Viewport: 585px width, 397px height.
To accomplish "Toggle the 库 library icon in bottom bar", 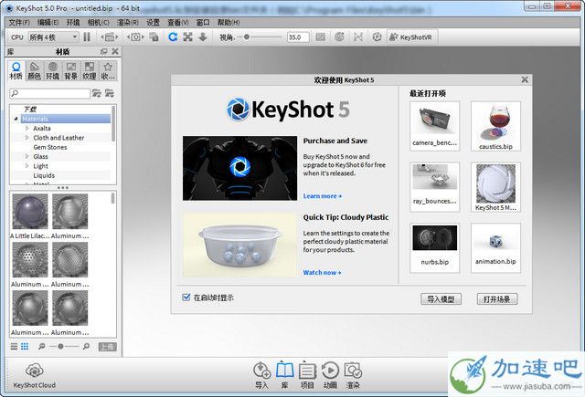I will [x=284, y=375].
